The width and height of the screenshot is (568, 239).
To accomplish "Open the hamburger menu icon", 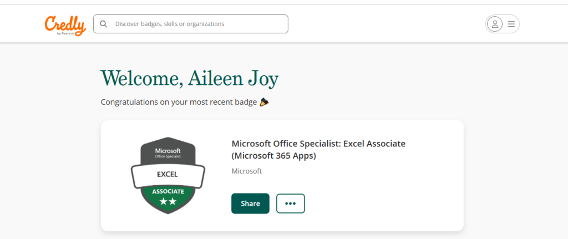I will (x=511, y=24).
